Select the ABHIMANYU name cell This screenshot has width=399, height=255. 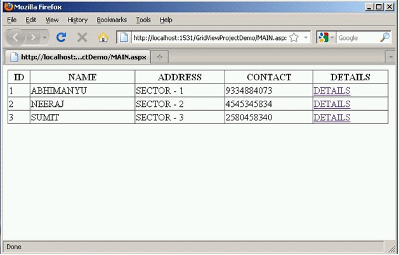point(82,90)
